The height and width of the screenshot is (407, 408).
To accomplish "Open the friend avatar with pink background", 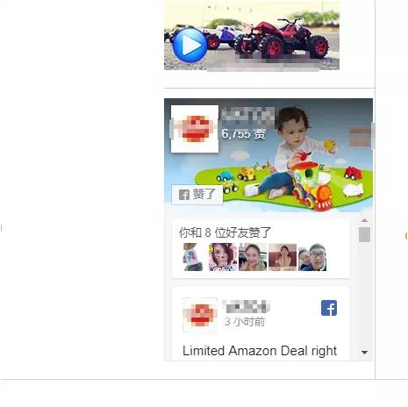I will [223, 257].
